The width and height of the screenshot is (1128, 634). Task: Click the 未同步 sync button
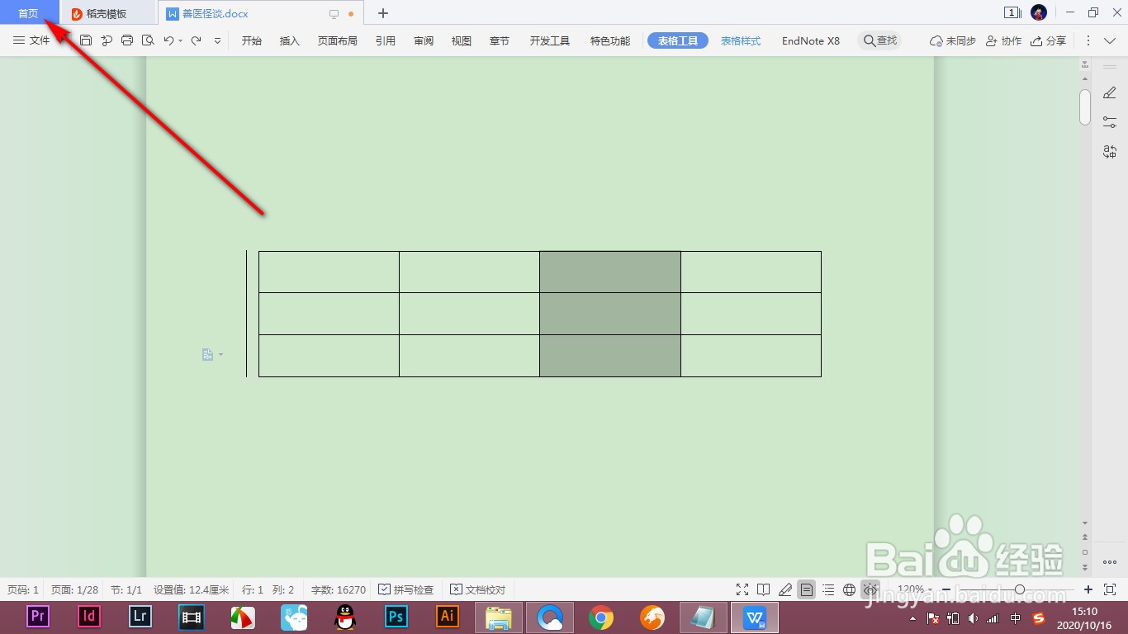tap(953, 40)
